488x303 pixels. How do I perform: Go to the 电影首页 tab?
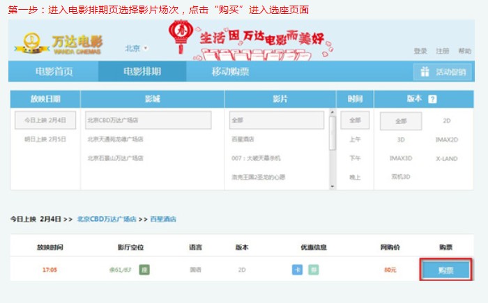click(x=54, y=72)
